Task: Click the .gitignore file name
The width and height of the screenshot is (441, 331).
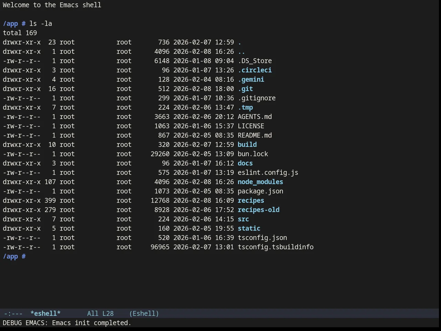Action: (257, 98)
